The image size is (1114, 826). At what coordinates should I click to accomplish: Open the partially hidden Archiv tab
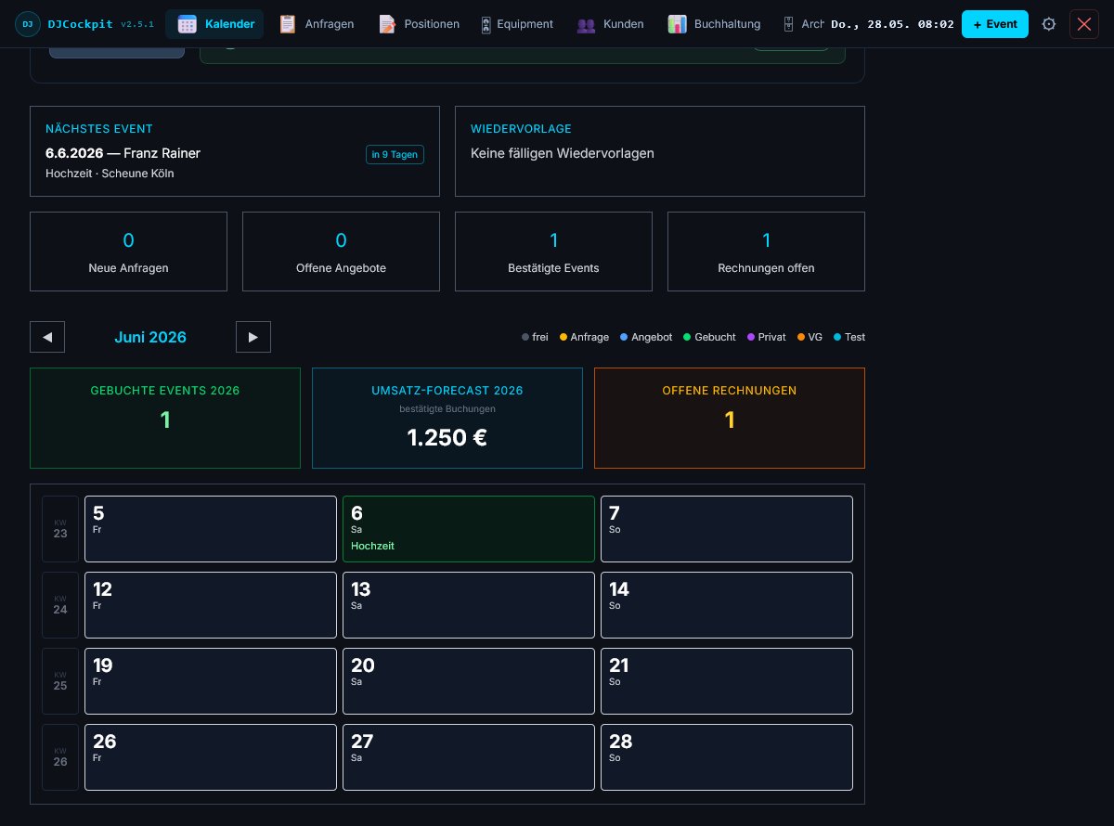[x=801, y=24]
